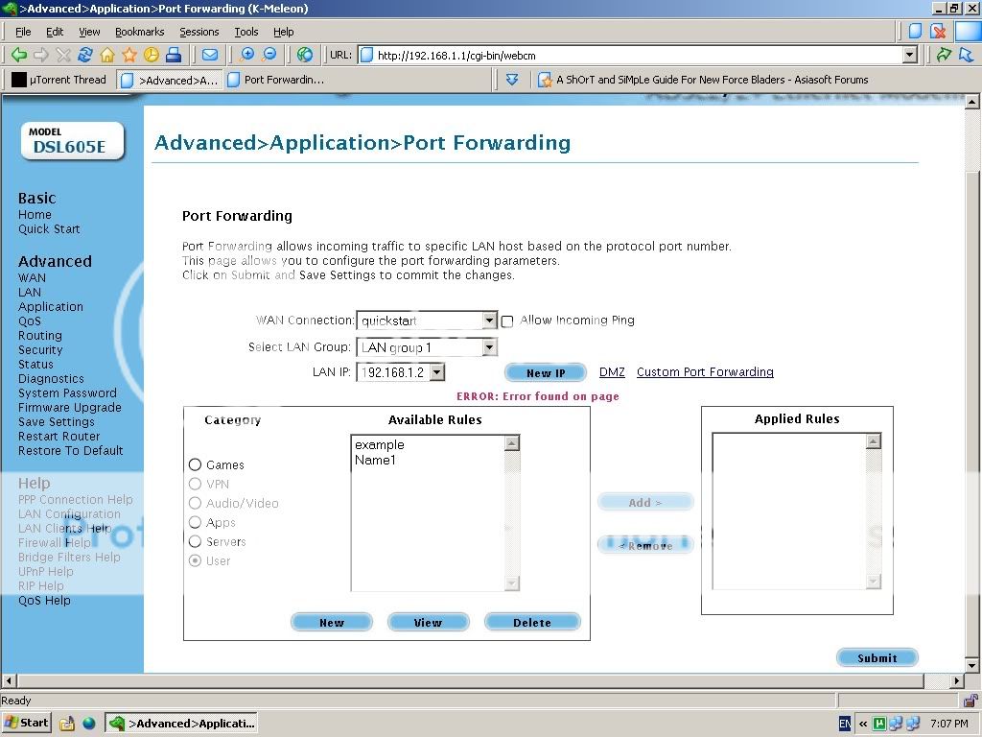This screenshot has height=737, width=982.
Task: Open Bookmarks star icon in toolbar
Action: (x=129, y=55)
